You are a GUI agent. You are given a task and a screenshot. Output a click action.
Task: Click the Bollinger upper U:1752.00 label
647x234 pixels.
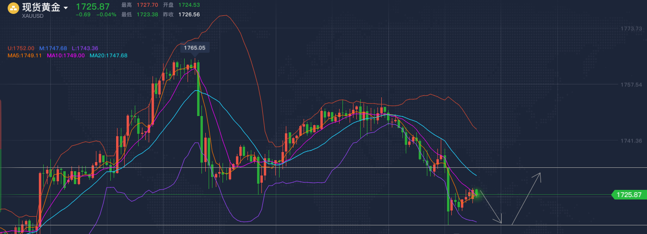tap(21, 48)
